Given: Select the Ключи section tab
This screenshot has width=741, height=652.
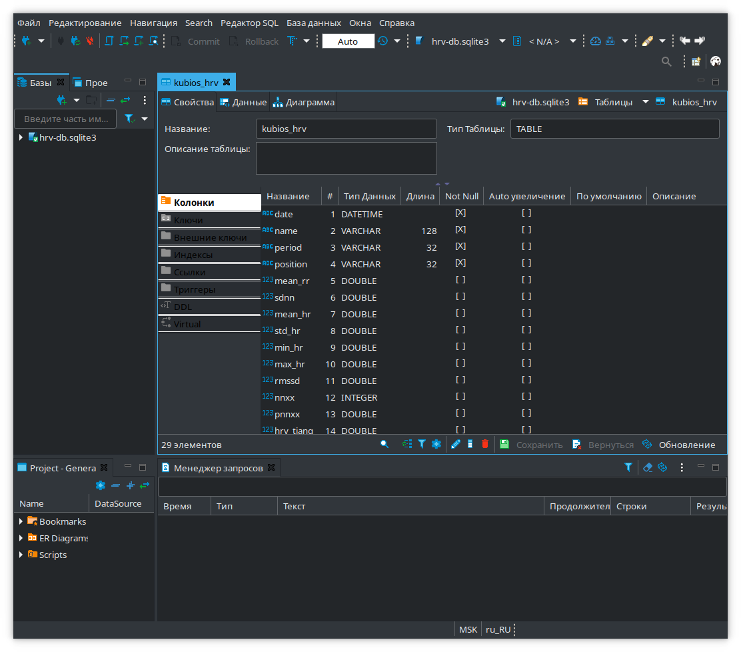Looking at the screenshot, I should pyautogui.click(x=209, y=220).
